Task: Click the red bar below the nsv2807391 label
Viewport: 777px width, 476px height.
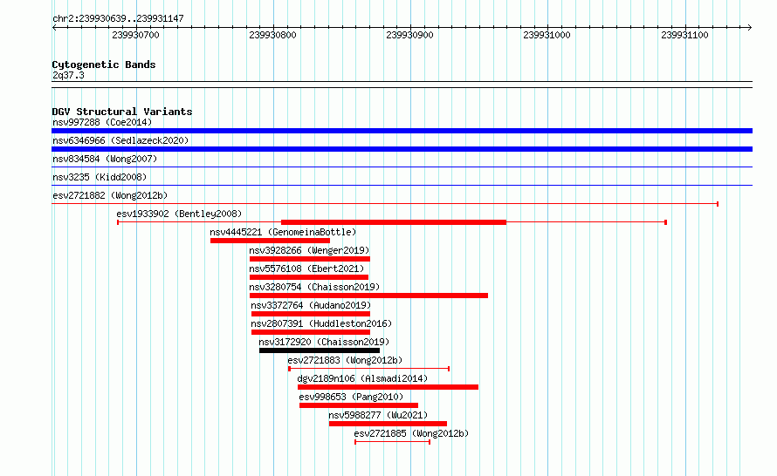Action: (311, 332)
